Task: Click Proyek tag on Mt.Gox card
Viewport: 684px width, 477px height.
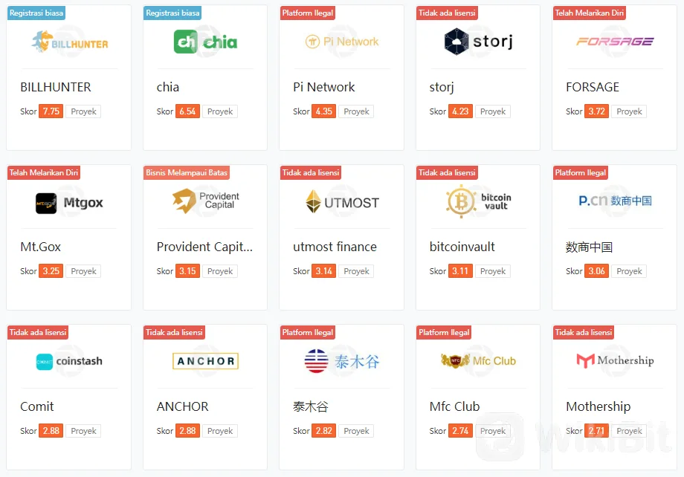Action: tap(84, 271)
